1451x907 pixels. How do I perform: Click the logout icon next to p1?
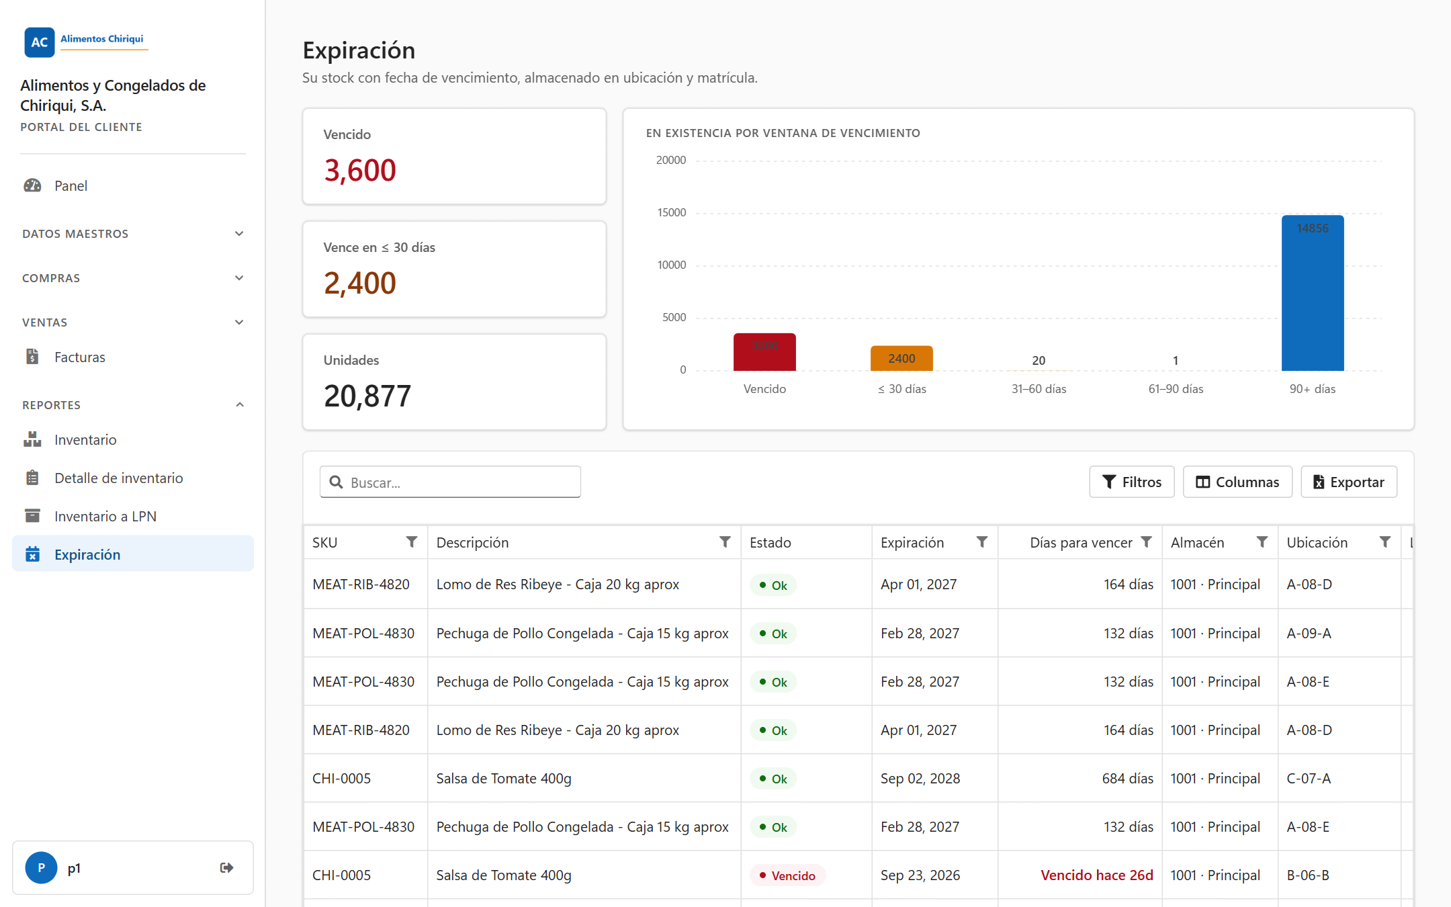point(226,867)
